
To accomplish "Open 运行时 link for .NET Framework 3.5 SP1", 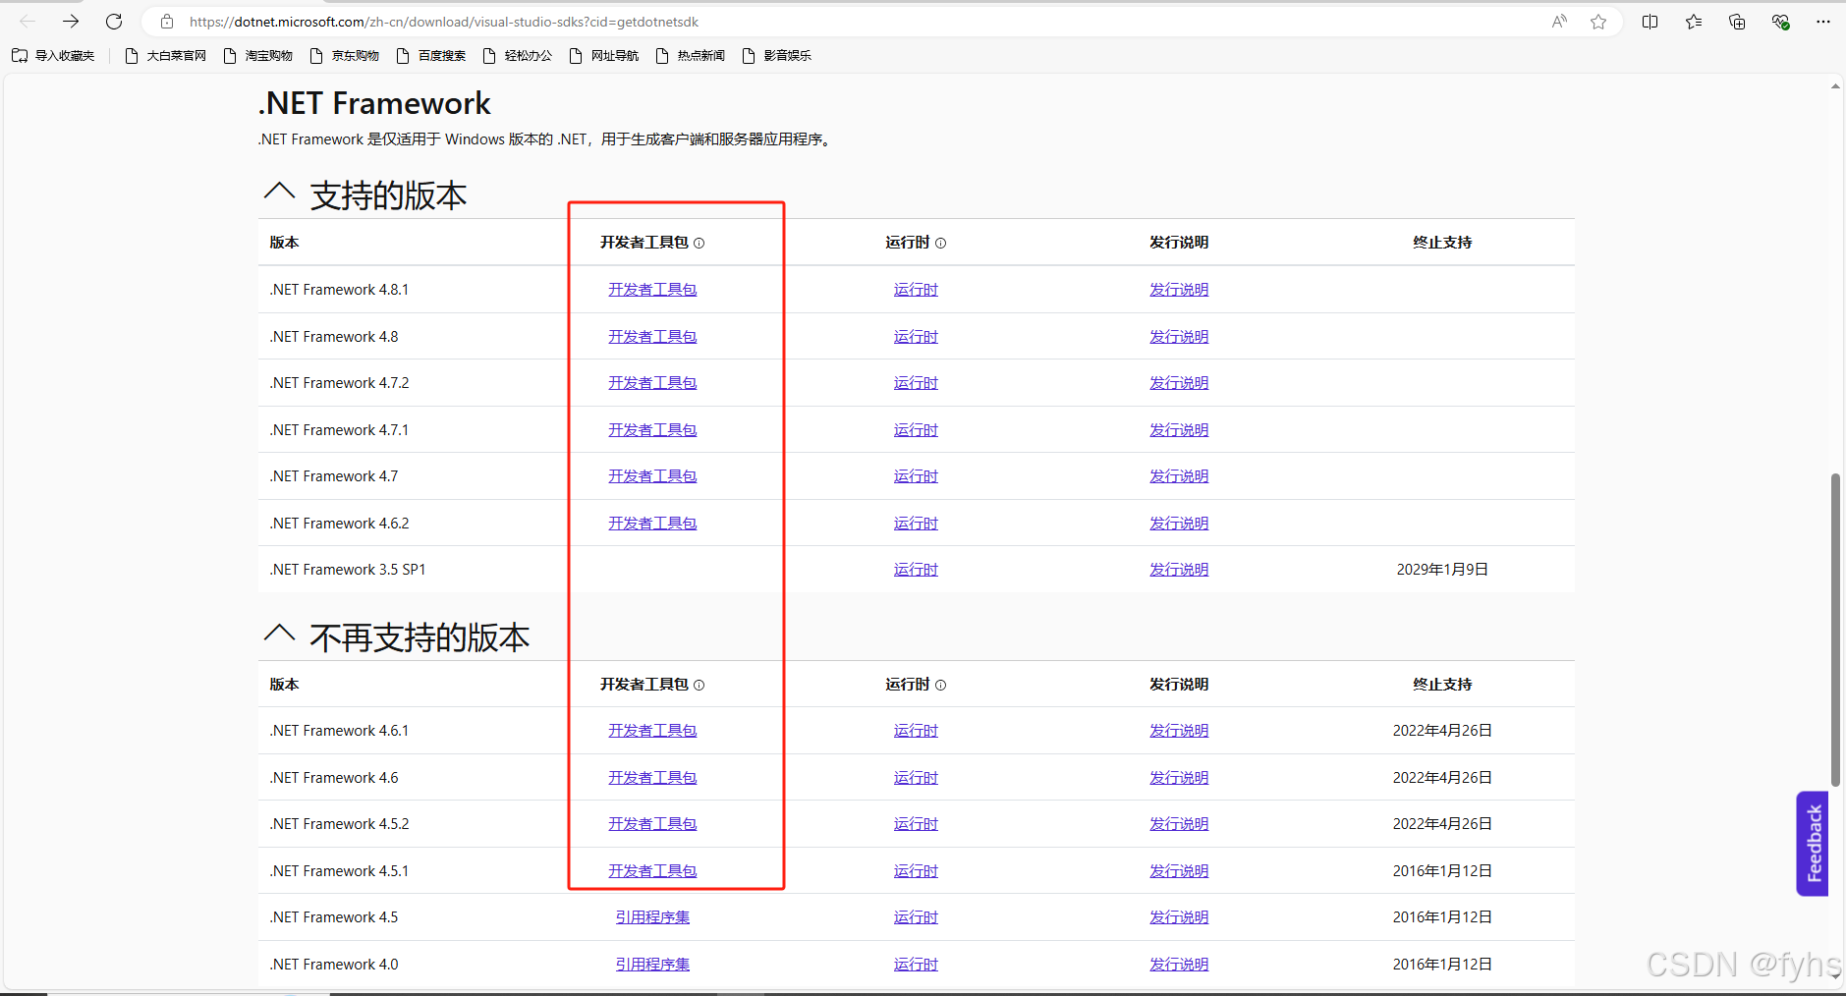I will (x=916, y=570).
